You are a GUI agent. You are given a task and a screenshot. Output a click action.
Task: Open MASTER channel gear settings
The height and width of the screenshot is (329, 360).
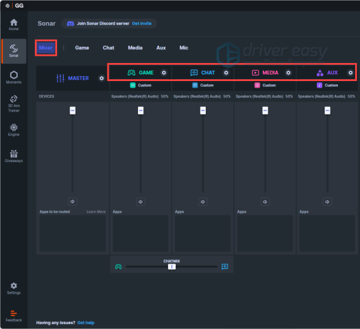pyautogui.click(x=101, y=78)
